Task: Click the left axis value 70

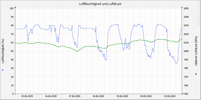Action: (12, 34)
